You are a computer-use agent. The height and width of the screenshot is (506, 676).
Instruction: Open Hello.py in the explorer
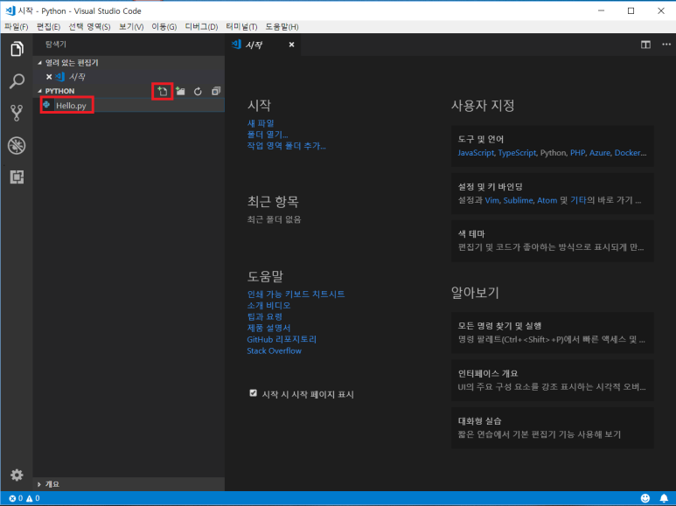tap(71, 106)
